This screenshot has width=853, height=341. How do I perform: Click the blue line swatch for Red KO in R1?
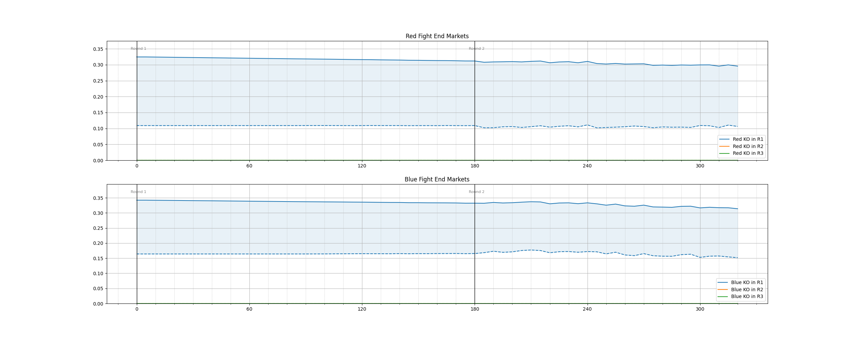[724, 139]
